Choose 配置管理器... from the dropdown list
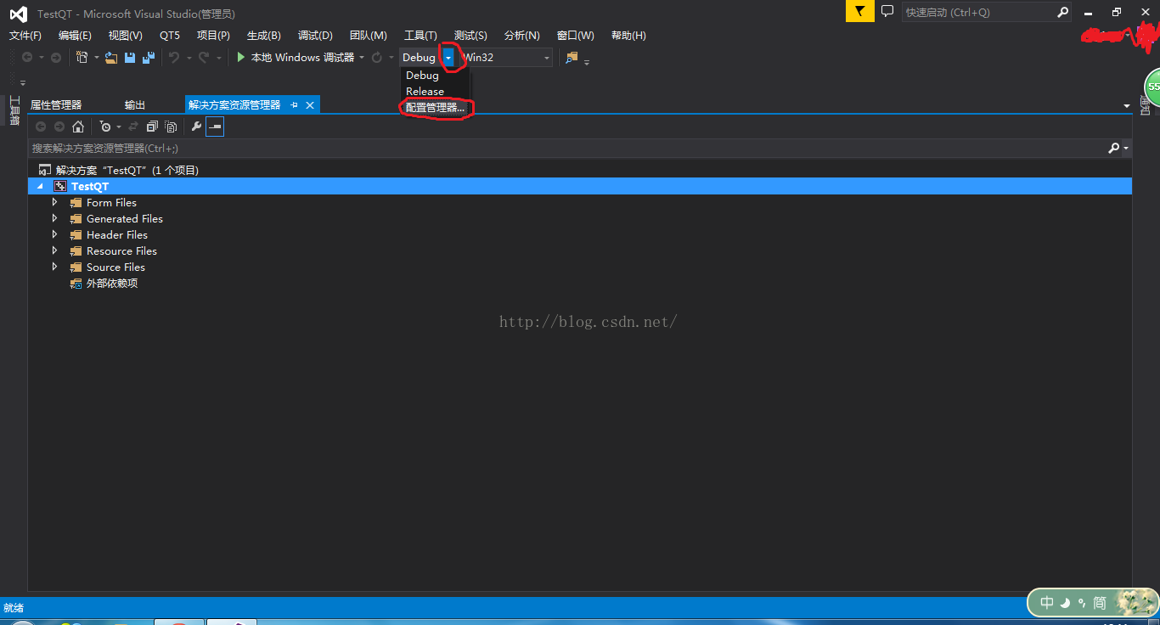 (x=434, y=108)
